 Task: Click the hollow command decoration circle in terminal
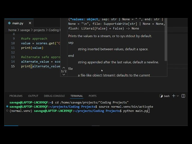pyautogui.click(x=7, y=111)
